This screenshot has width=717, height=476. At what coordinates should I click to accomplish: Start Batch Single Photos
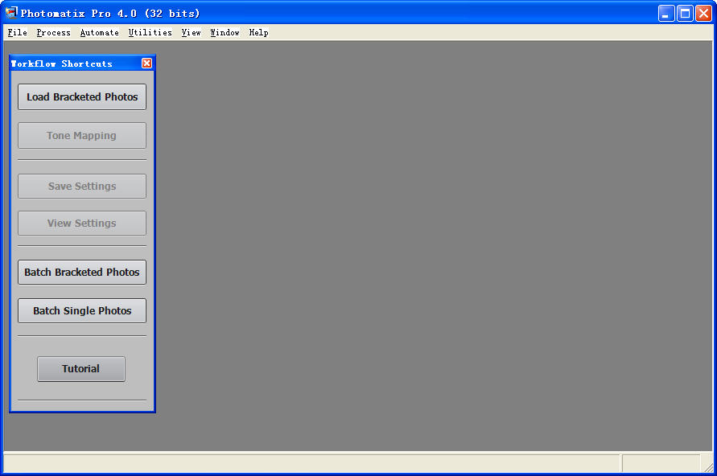point(82,310)
